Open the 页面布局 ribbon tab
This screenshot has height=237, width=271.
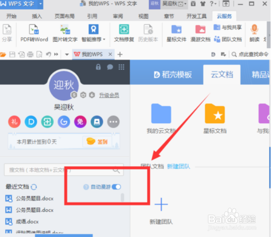click(64, 16)
